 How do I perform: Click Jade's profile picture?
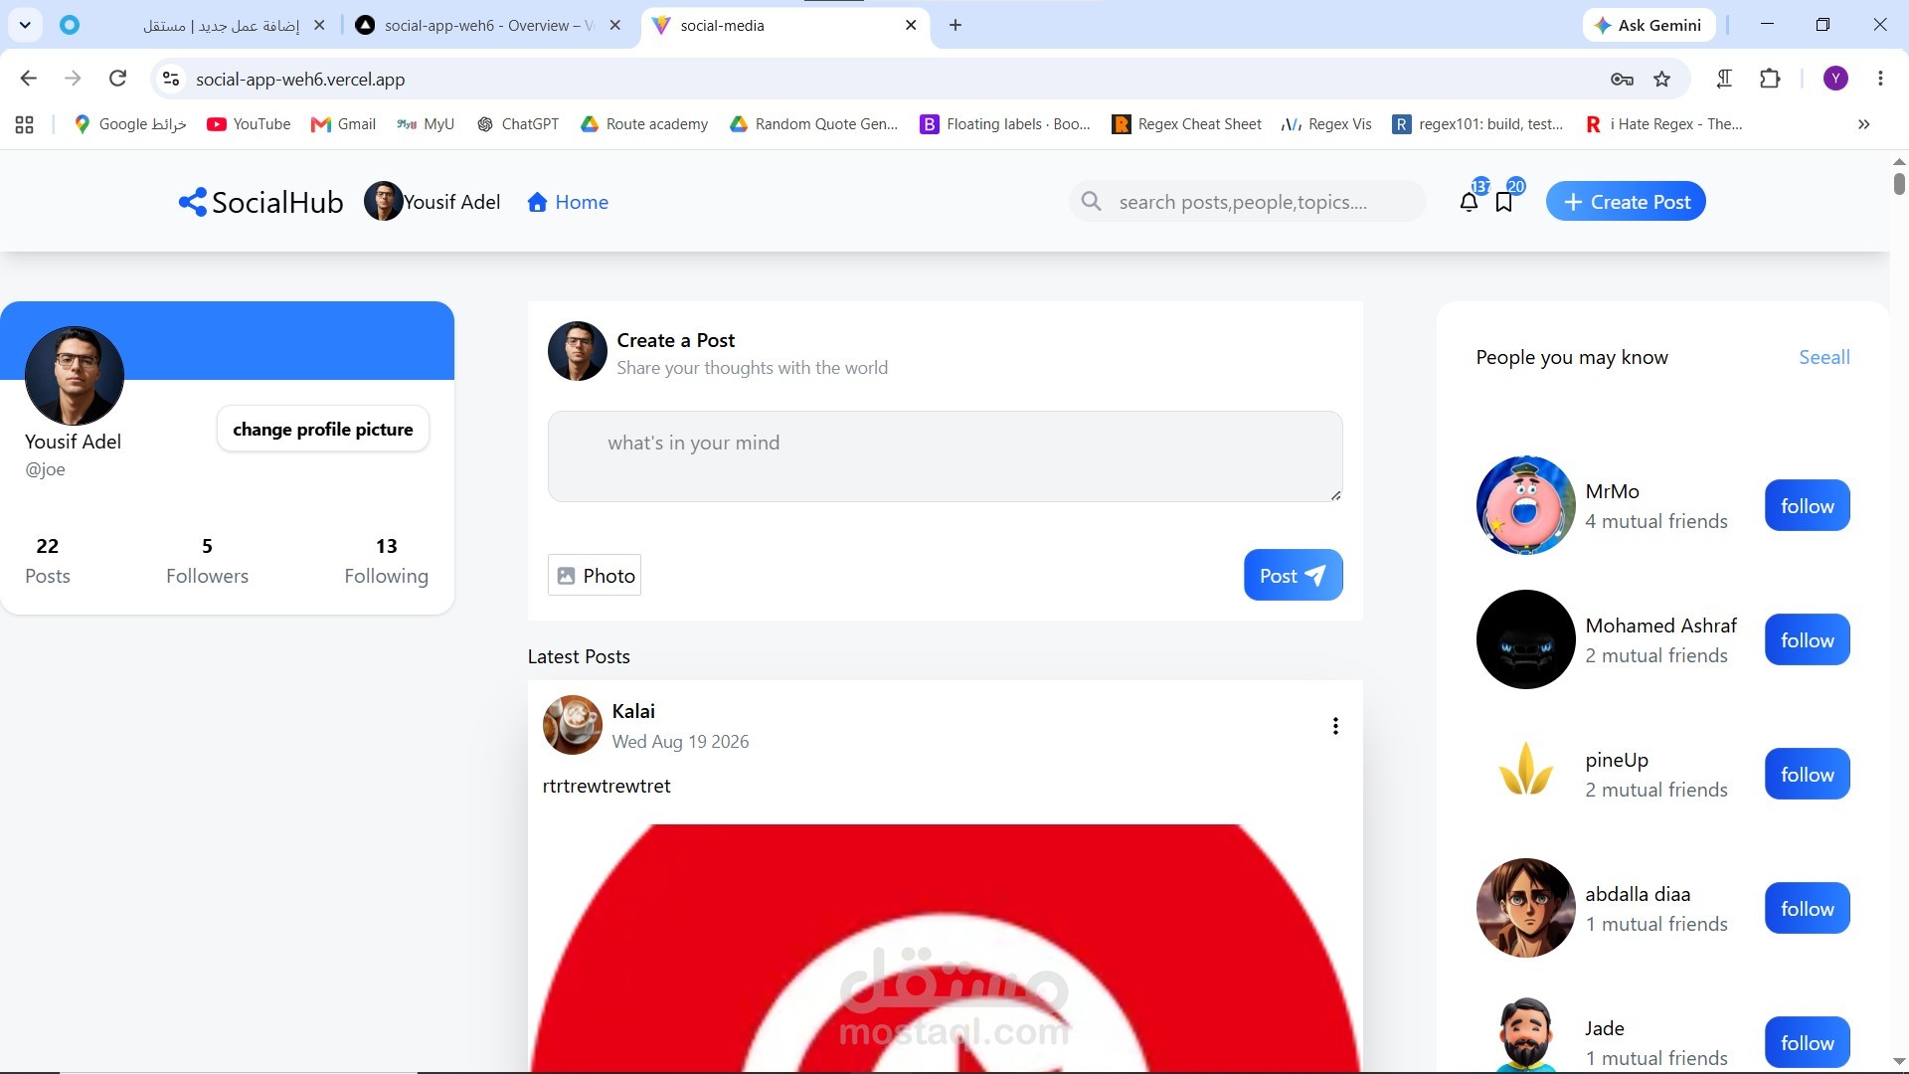coord(1525,1034)
